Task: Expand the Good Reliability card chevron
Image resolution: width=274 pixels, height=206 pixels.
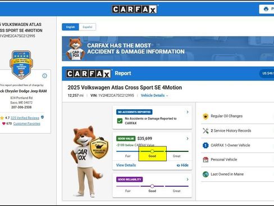Action: click(188, 180)
